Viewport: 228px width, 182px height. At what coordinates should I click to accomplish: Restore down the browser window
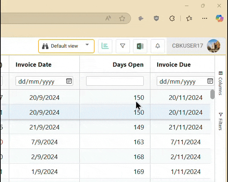tap(203, 6)
